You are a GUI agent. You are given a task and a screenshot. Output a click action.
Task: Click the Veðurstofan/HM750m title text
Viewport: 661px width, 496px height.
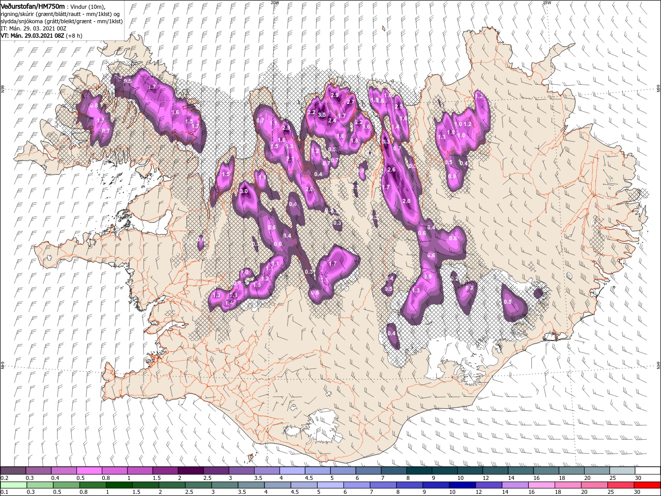click(x=33, y=6)
